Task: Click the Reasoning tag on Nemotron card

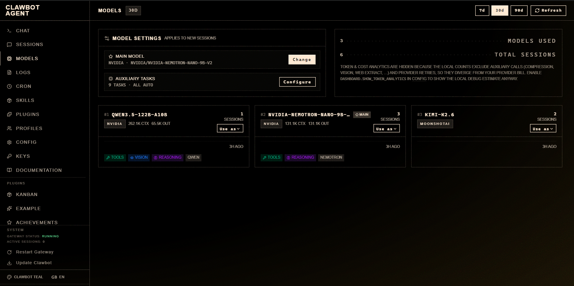Action: pyautogui.click(x=300, y=157)
